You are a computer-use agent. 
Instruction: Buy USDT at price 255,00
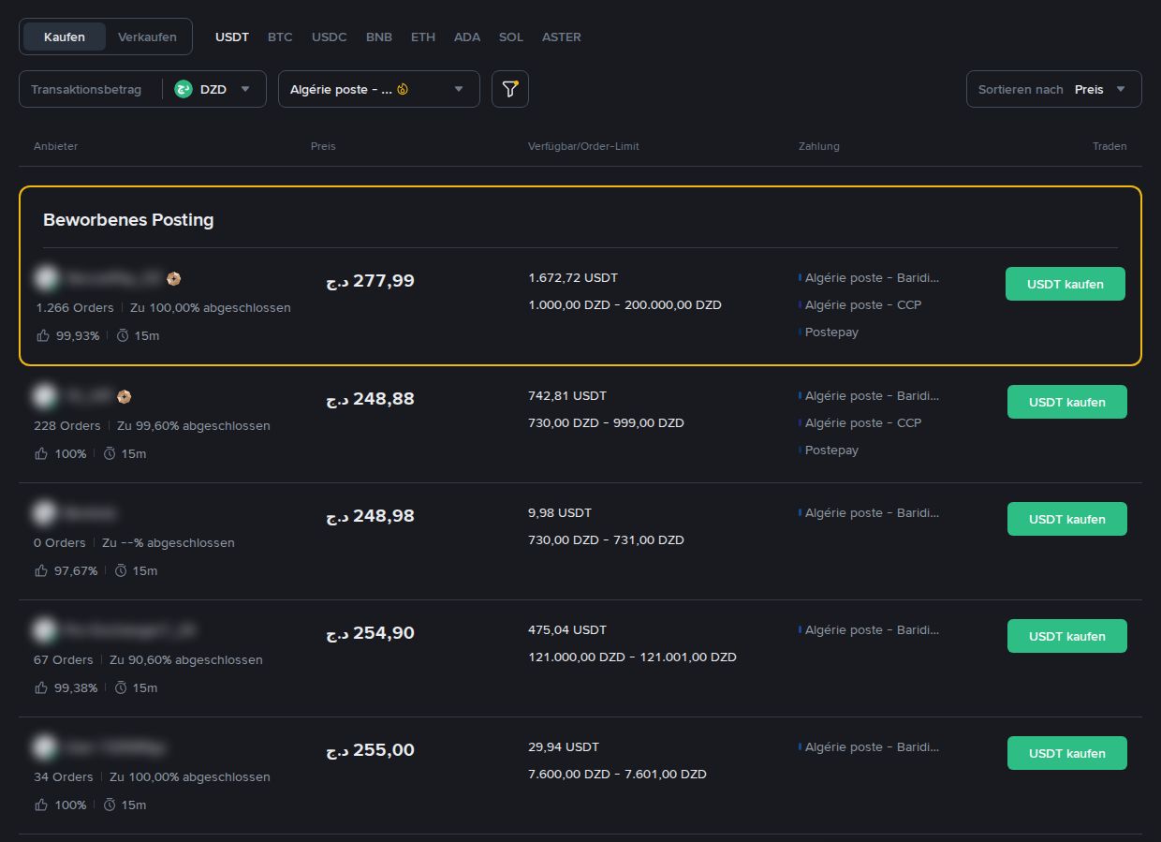[x=1067, y=753]
